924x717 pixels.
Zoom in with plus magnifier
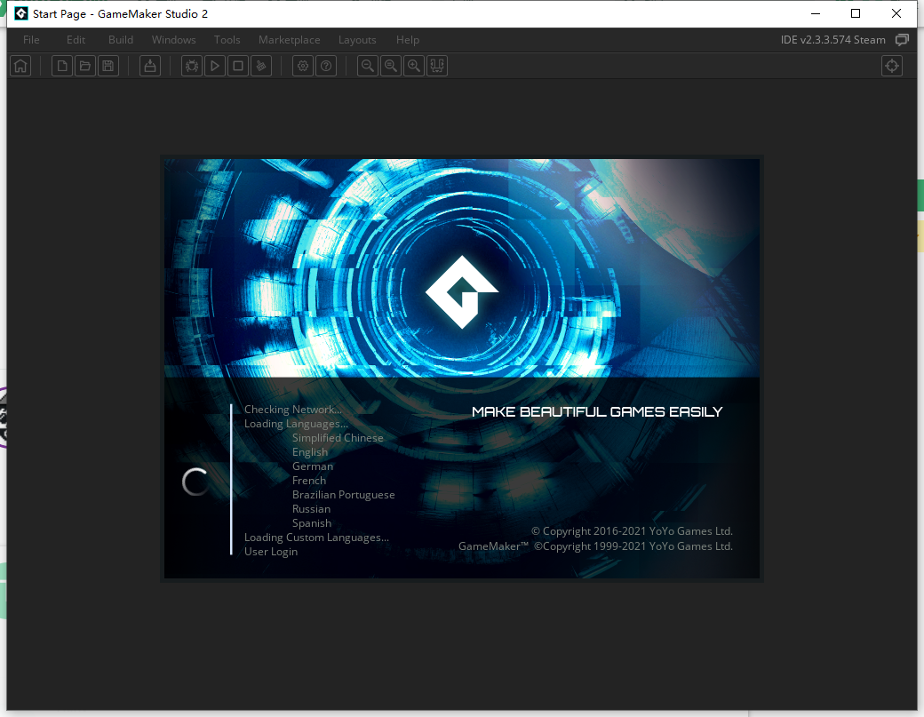(x=414, y=66)
